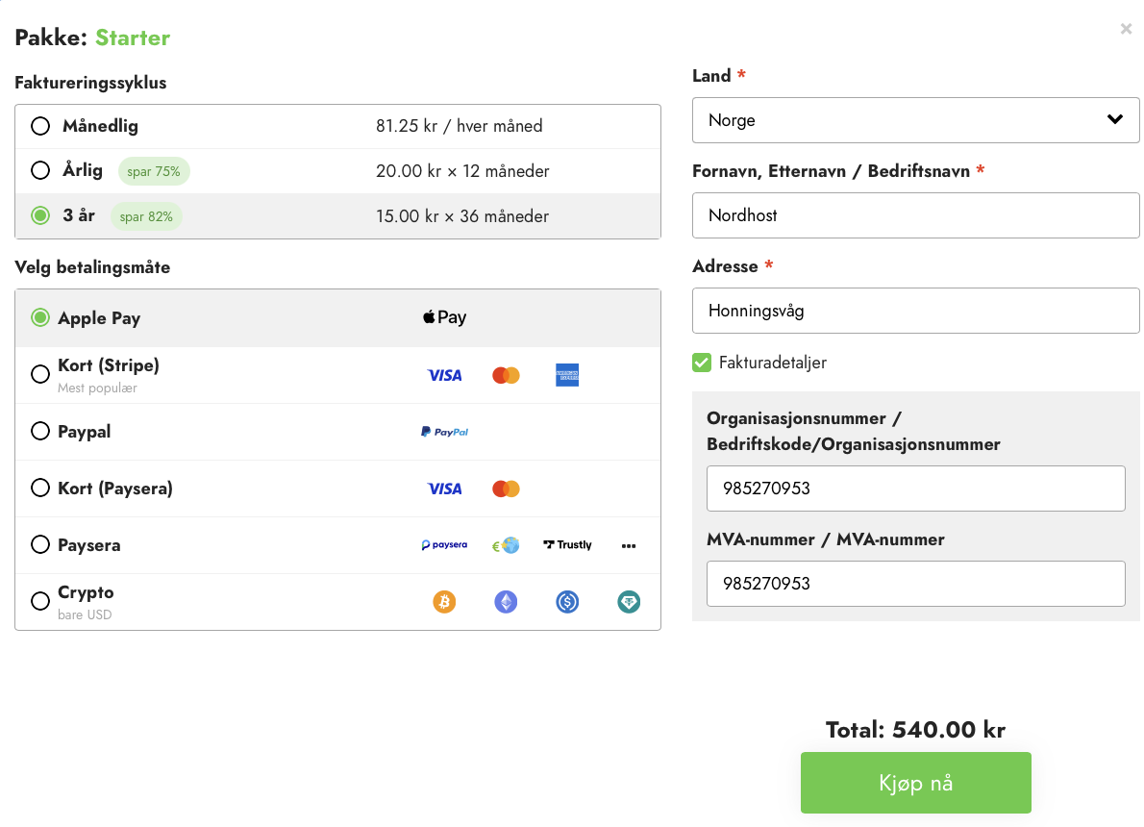Click the Bitcoin crypto icon
The width and height of the screenshot is (1144, 827).
(x=444, y=602)
